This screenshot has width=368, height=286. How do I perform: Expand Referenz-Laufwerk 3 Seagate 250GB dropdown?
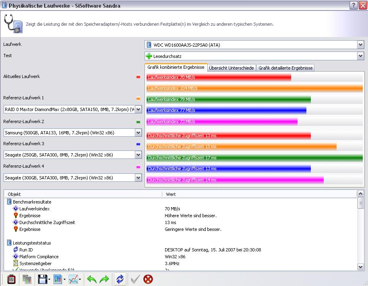pos(139,155)
